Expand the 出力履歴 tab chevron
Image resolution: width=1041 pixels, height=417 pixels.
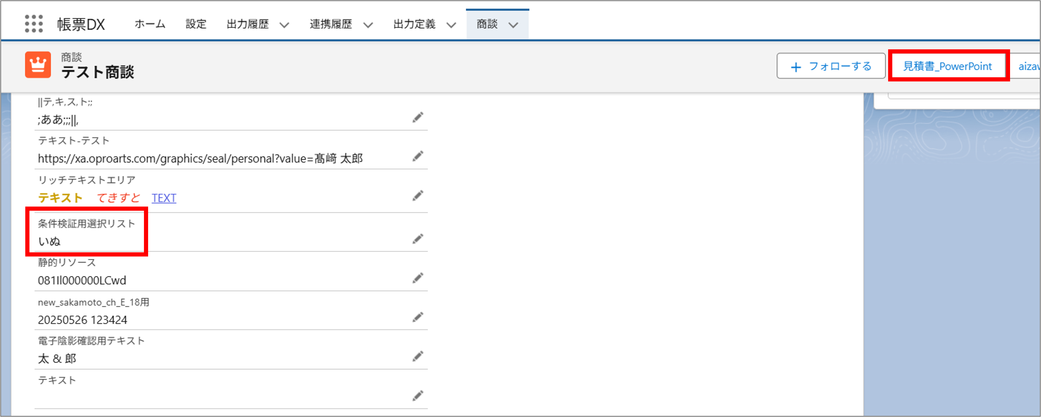285,25
